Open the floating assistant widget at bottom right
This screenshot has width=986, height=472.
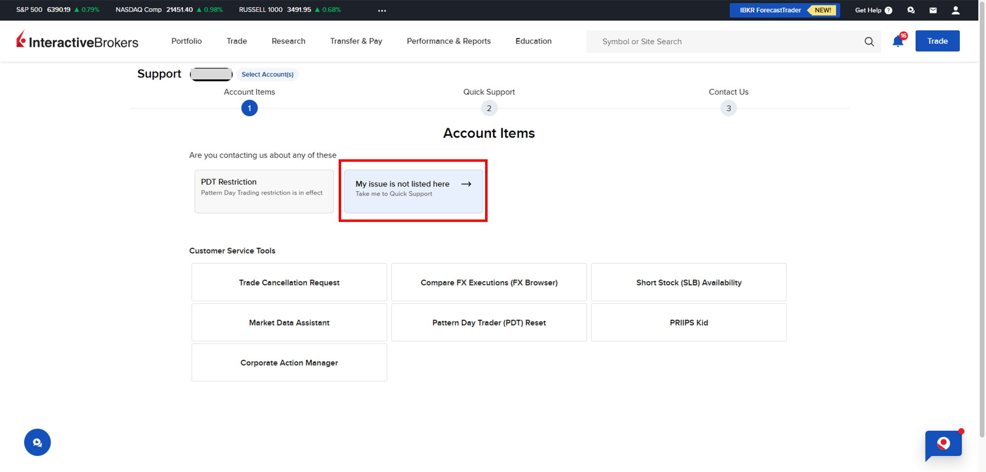943,444
